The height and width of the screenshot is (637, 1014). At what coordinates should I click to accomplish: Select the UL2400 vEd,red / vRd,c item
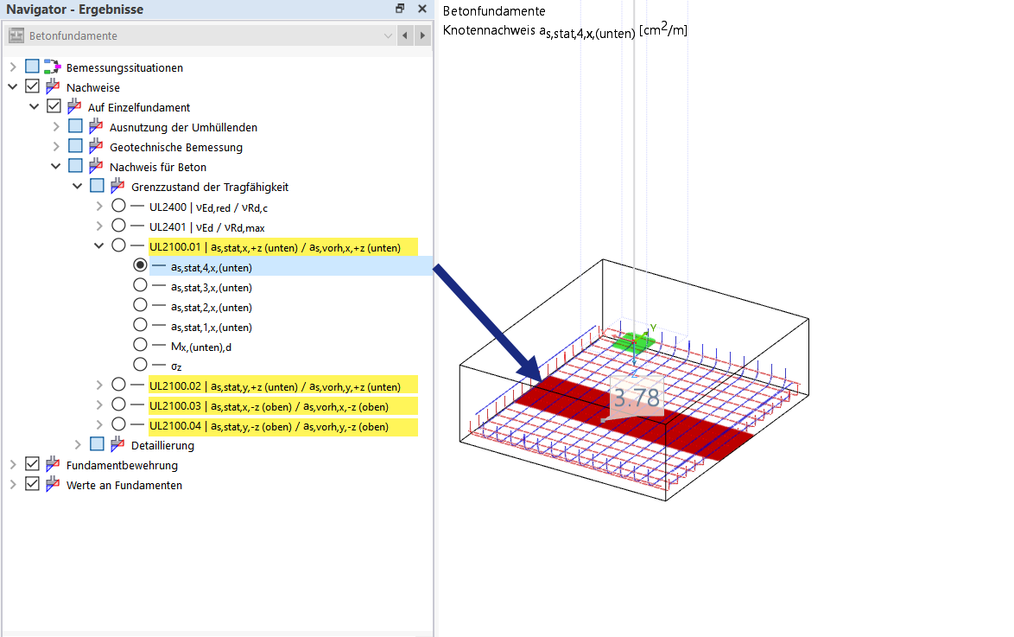(208, 207)
